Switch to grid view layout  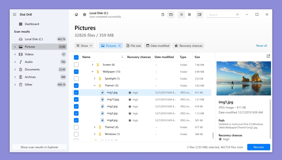coord(189,14)
